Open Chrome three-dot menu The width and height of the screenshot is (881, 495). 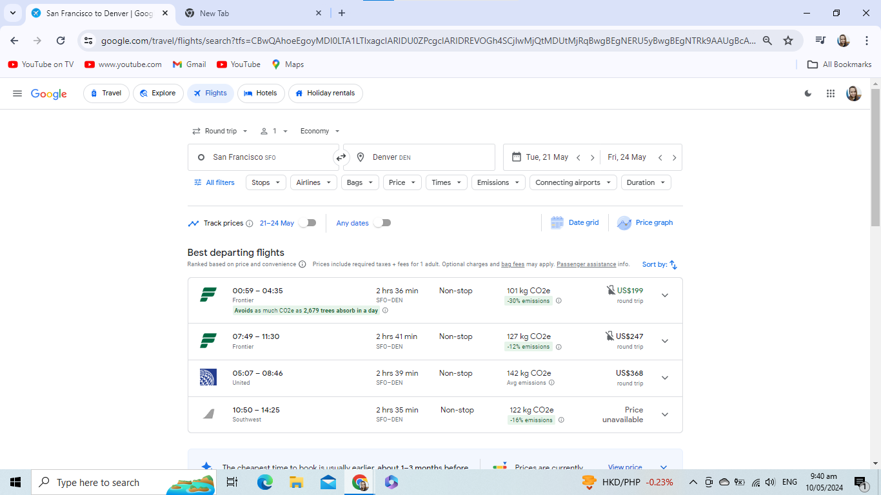coord(867,41)
